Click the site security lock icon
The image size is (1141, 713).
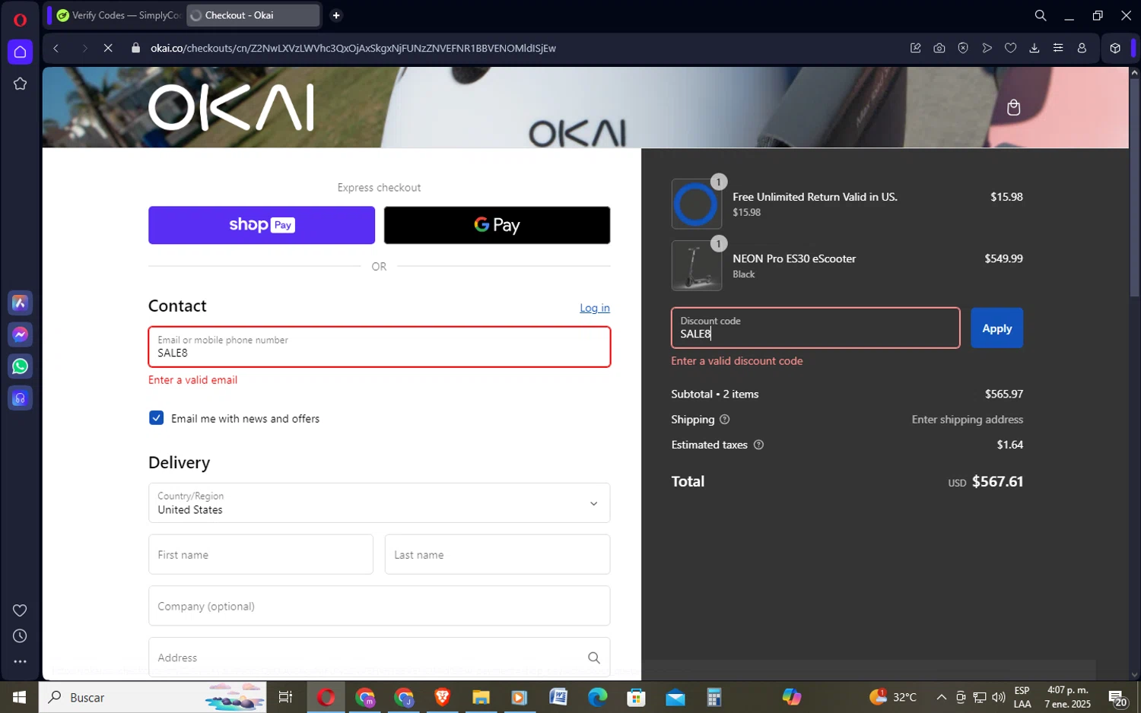(x=136, y=48)
